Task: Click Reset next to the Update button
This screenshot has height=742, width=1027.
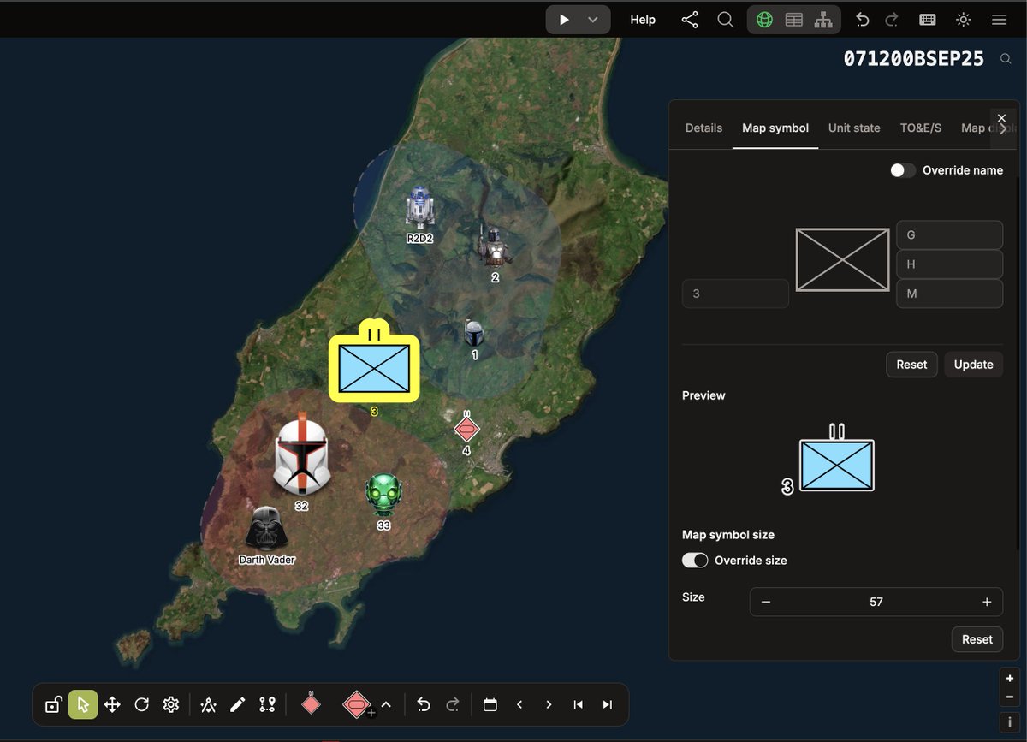Action: 911,365
